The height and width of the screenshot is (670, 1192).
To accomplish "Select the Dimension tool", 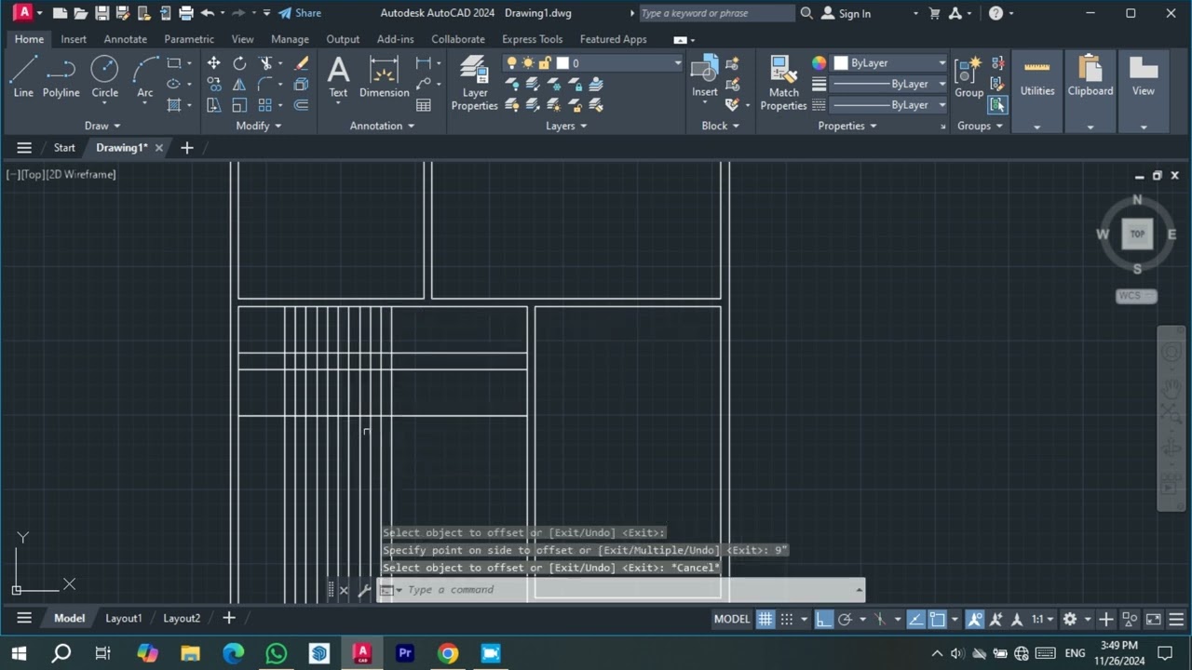I will (x=384, y=76).
